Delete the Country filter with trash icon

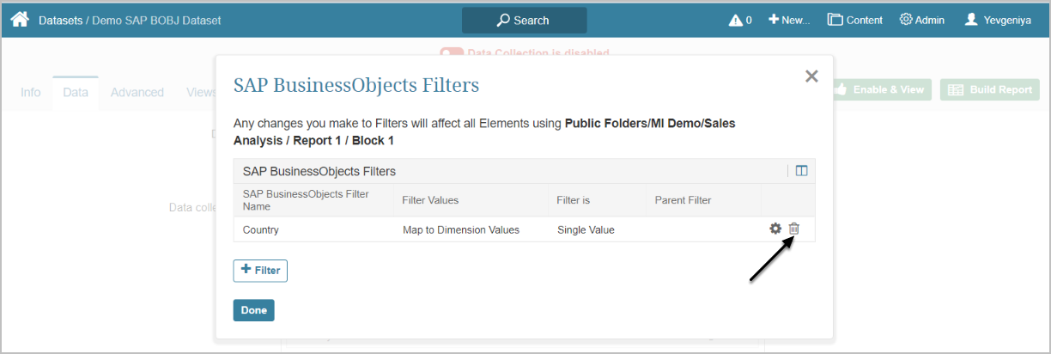point(794,229)
